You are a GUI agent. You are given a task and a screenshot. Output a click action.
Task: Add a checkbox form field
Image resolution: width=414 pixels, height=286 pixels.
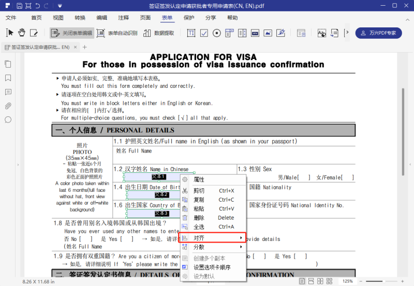pos(204,33)
